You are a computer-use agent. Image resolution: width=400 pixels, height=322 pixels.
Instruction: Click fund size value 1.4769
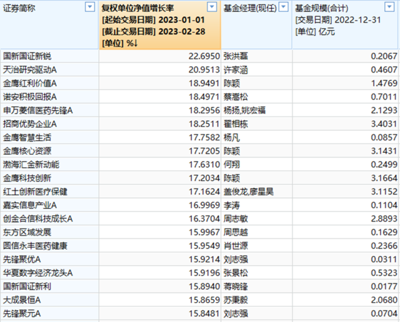coord(384,83)
